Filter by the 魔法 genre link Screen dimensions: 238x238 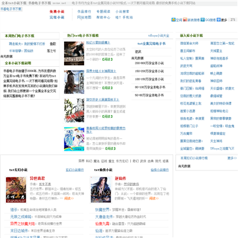97,161
